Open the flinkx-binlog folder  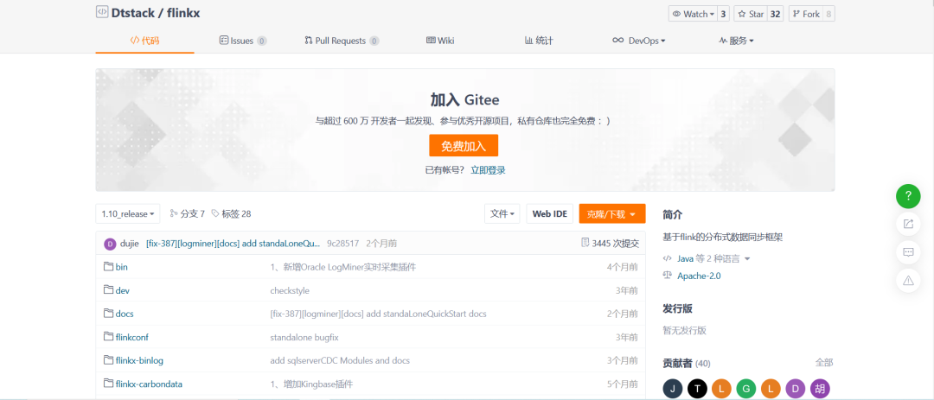[x=139, y=360]
